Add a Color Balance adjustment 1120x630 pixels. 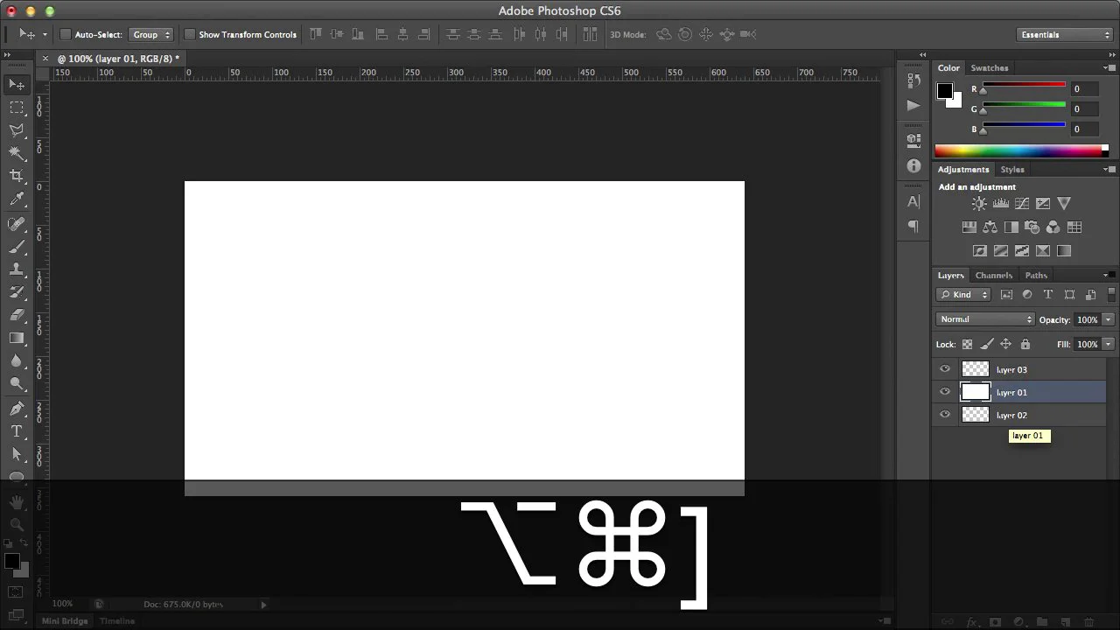(x=990, y=227)
